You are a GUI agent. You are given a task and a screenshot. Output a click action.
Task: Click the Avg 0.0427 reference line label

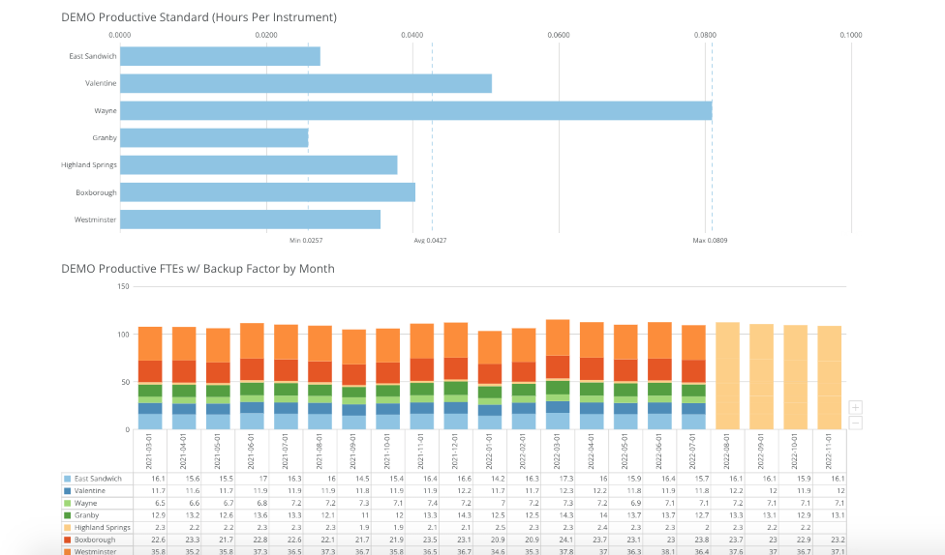(430, 240)
